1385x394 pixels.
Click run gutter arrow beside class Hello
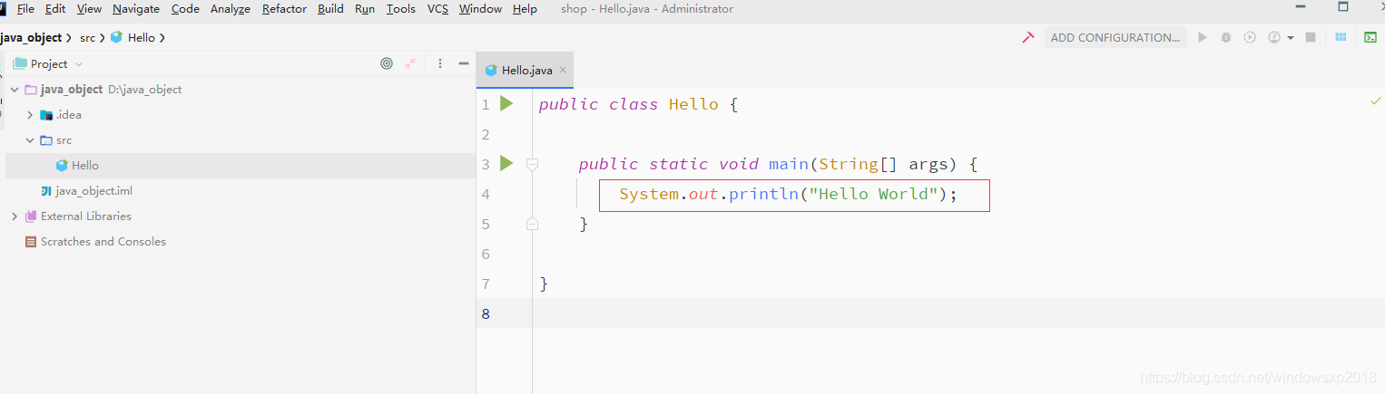[x=506, y=103]
